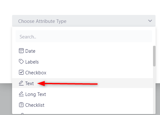Click the clipboard icon beside Checklist

click(21, 105)
